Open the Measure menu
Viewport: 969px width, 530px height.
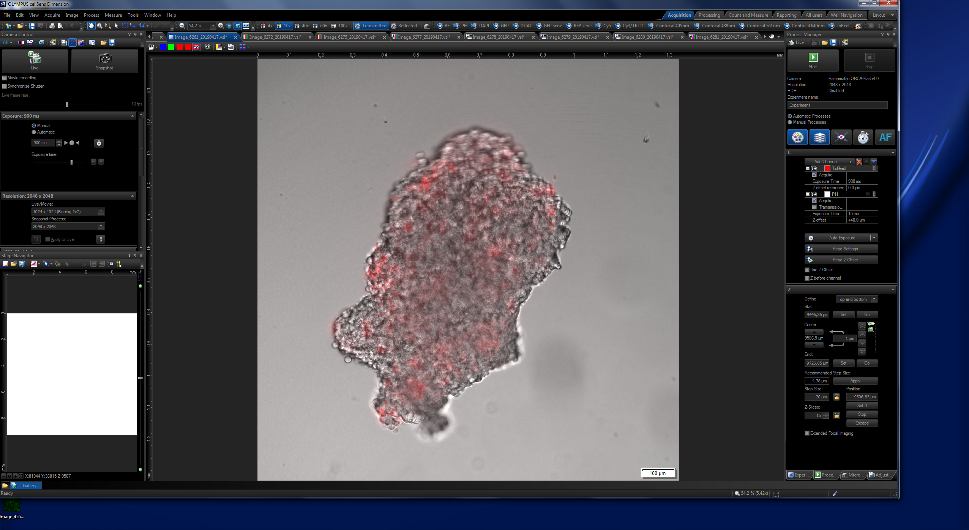pos(113,15)
